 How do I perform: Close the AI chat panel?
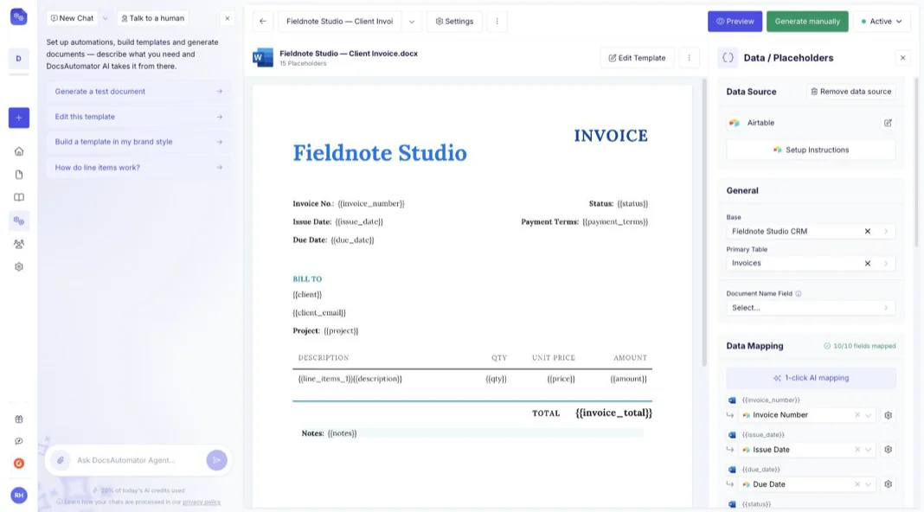(228, 18)
